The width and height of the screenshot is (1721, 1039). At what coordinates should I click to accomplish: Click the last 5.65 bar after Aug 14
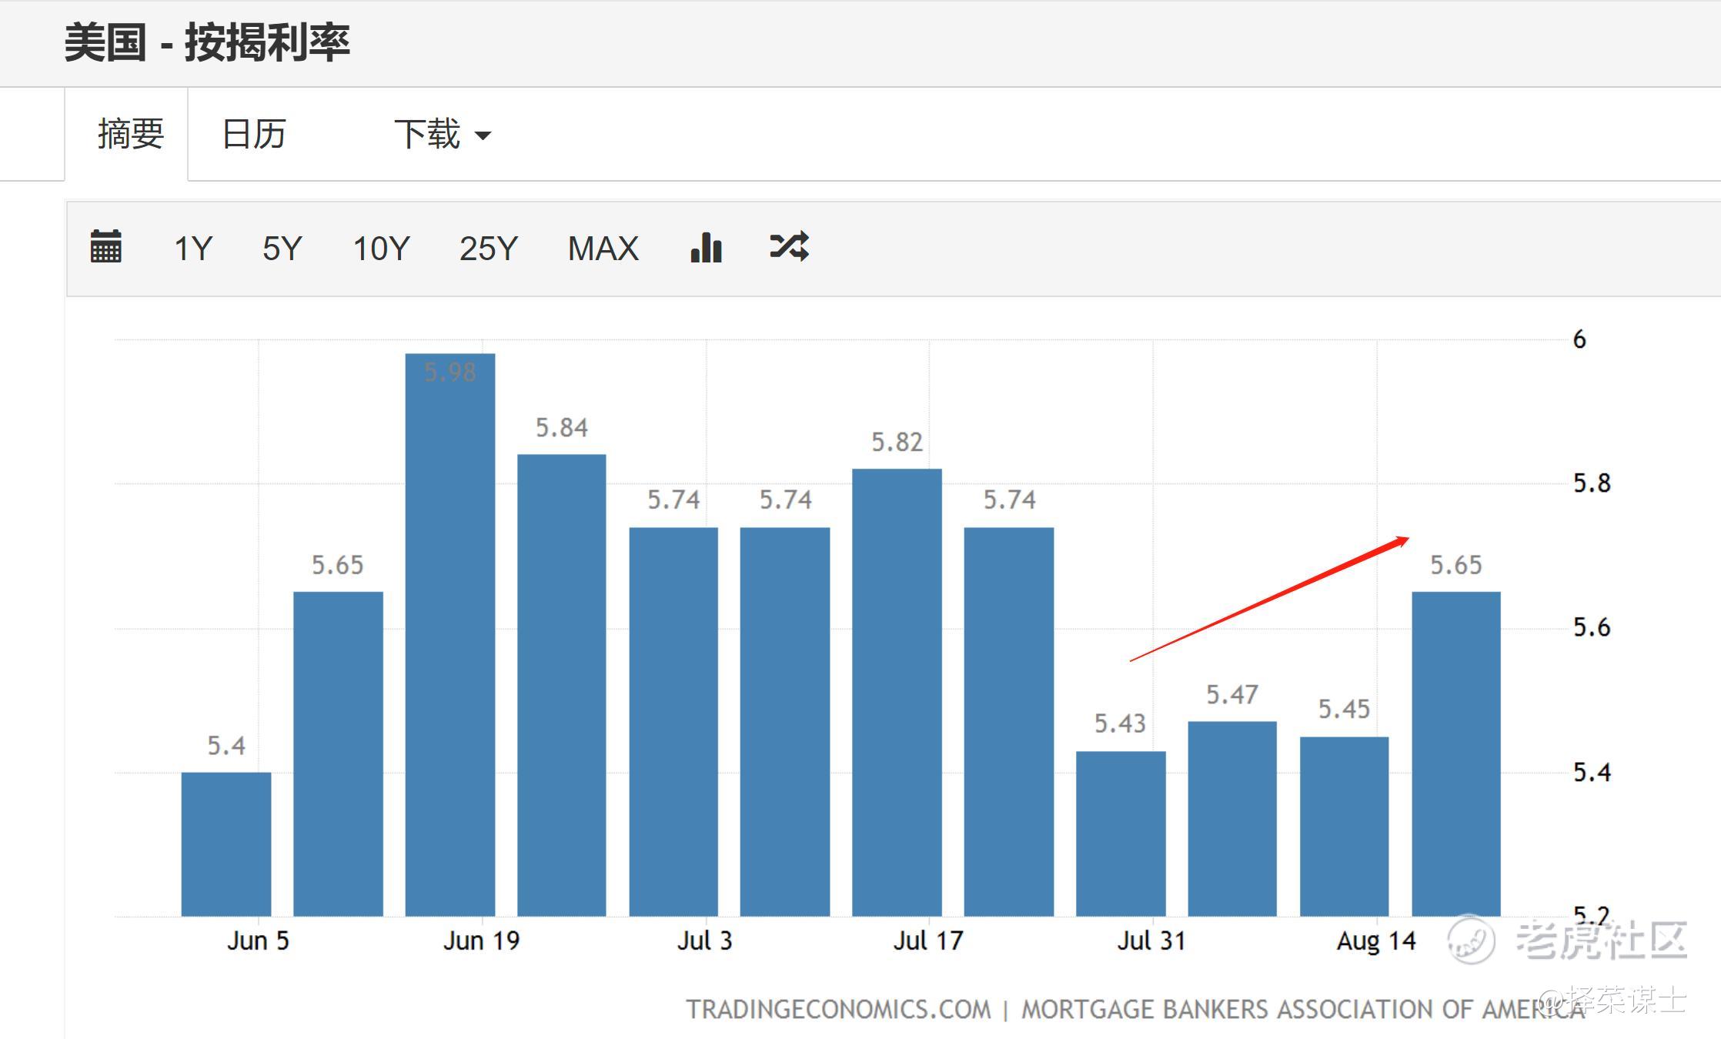click(x=1455, y=754)
